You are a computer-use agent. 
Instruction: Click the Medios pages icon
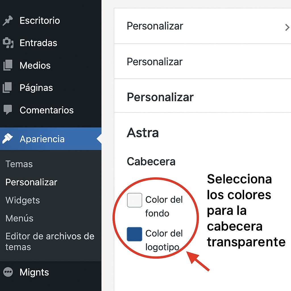(x=8, y=65)
